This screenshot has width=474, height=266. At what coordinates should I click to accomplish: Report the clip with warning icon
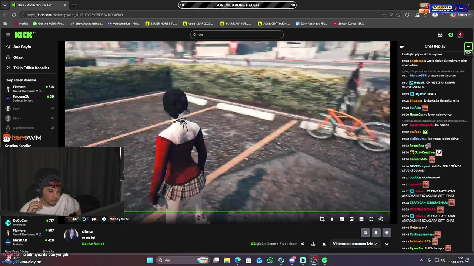324,244
